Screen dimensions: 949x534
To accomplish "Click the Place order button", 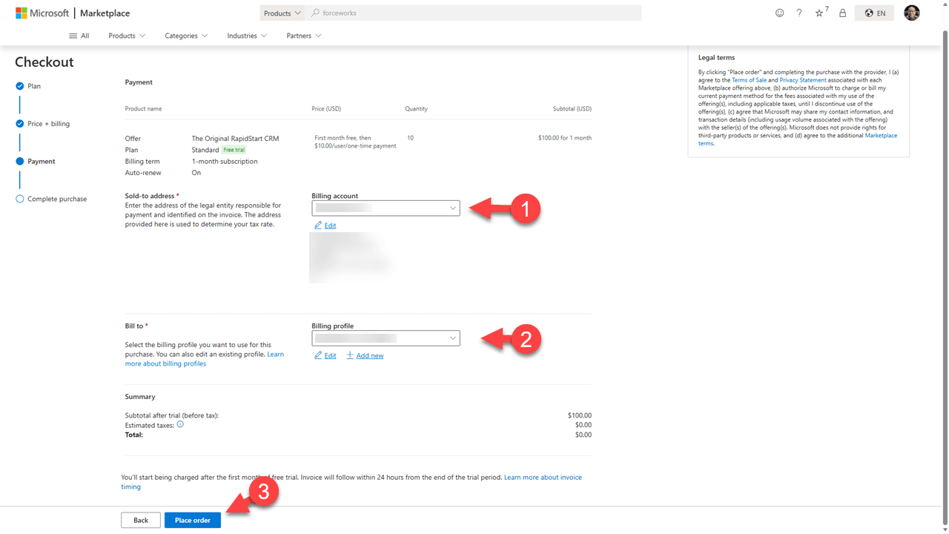I will [x=192, y=521].
